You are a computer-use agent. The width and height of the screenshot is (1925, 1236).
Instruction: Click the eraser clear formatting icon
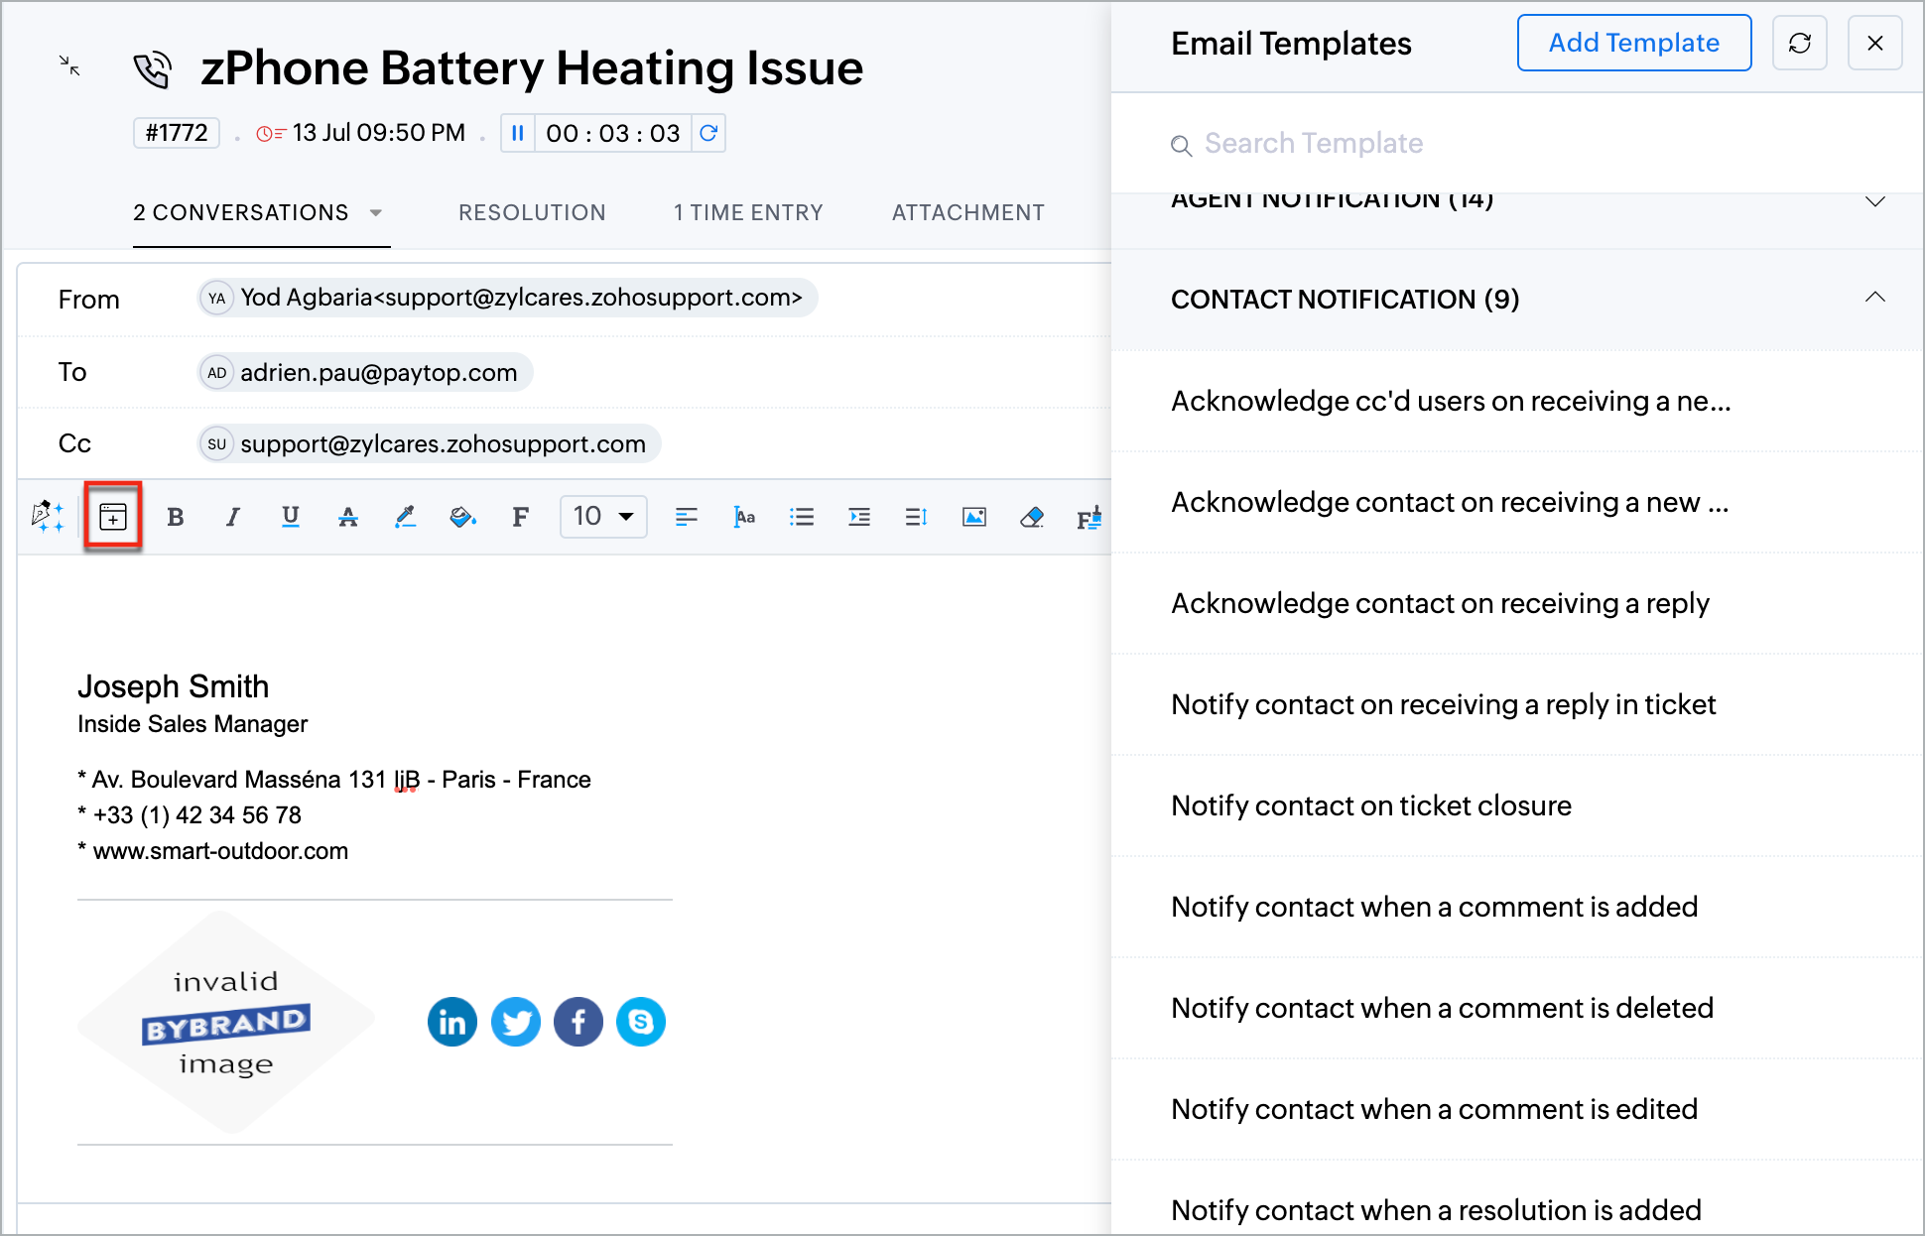point(1031,517)
